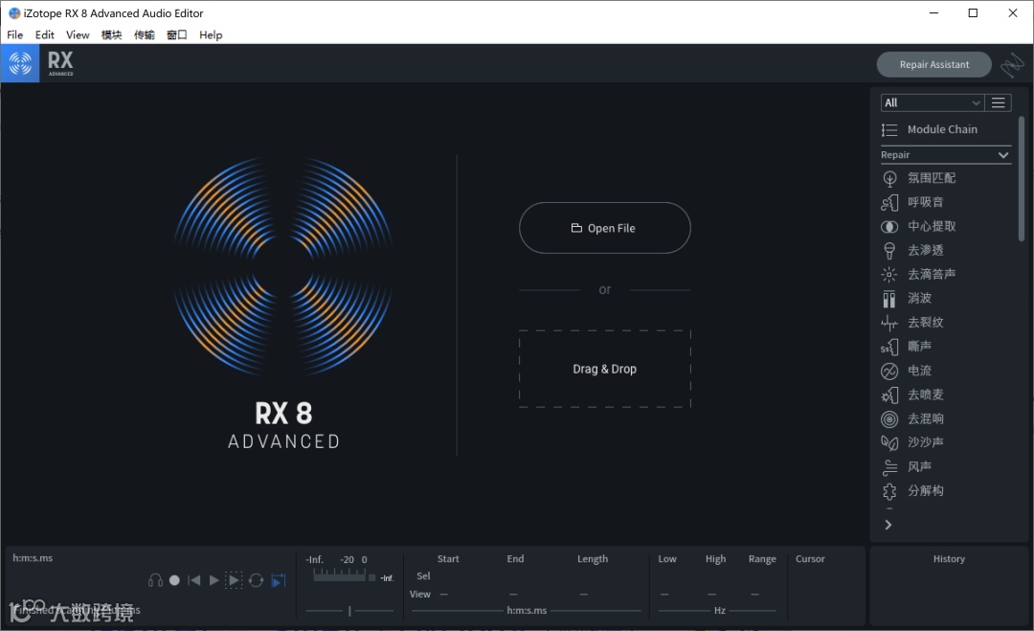Toggle follow playhead button

(x=279, y=580)
